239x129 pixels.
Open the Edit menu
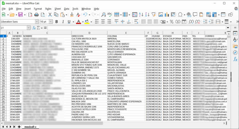11,9
